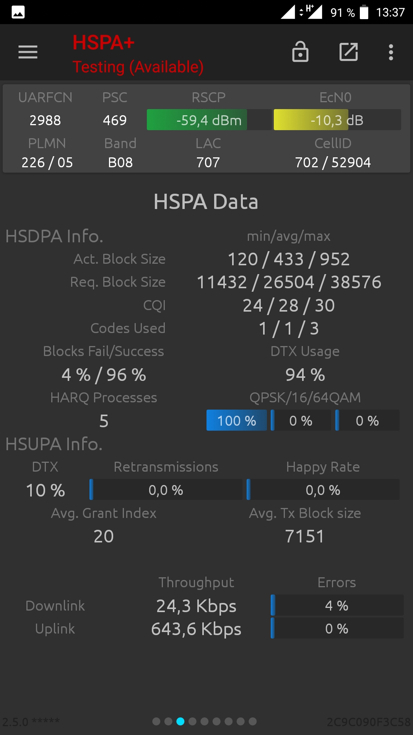Tap the QPSK 100 % modulation bar
The height and width of the screenshot is (735, 413).
point(237,420)
